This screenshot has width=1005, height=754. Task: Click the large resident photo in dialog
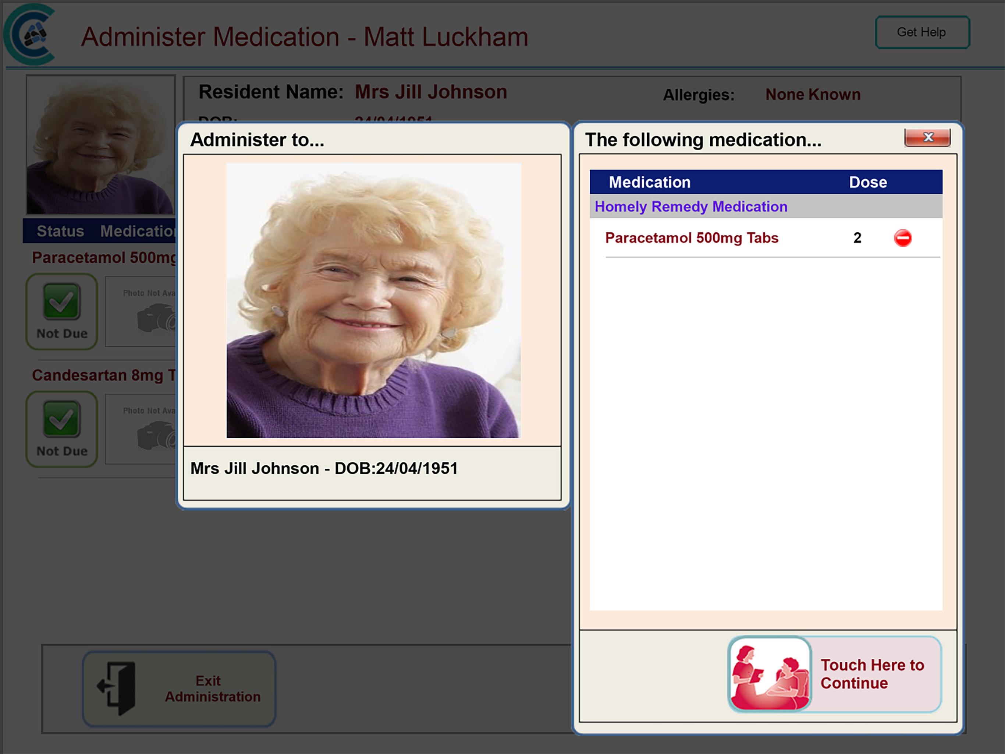[x=373, y=300]
